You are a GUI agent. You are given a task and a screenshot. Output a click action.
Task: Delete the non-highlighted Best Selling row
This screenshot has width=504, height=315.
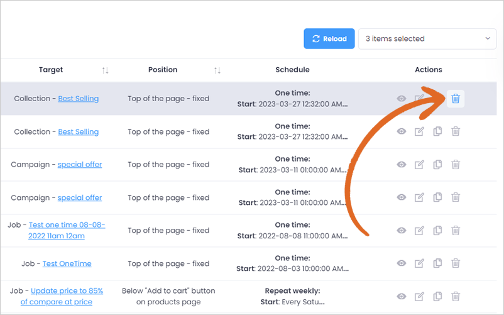pos(456,131)
